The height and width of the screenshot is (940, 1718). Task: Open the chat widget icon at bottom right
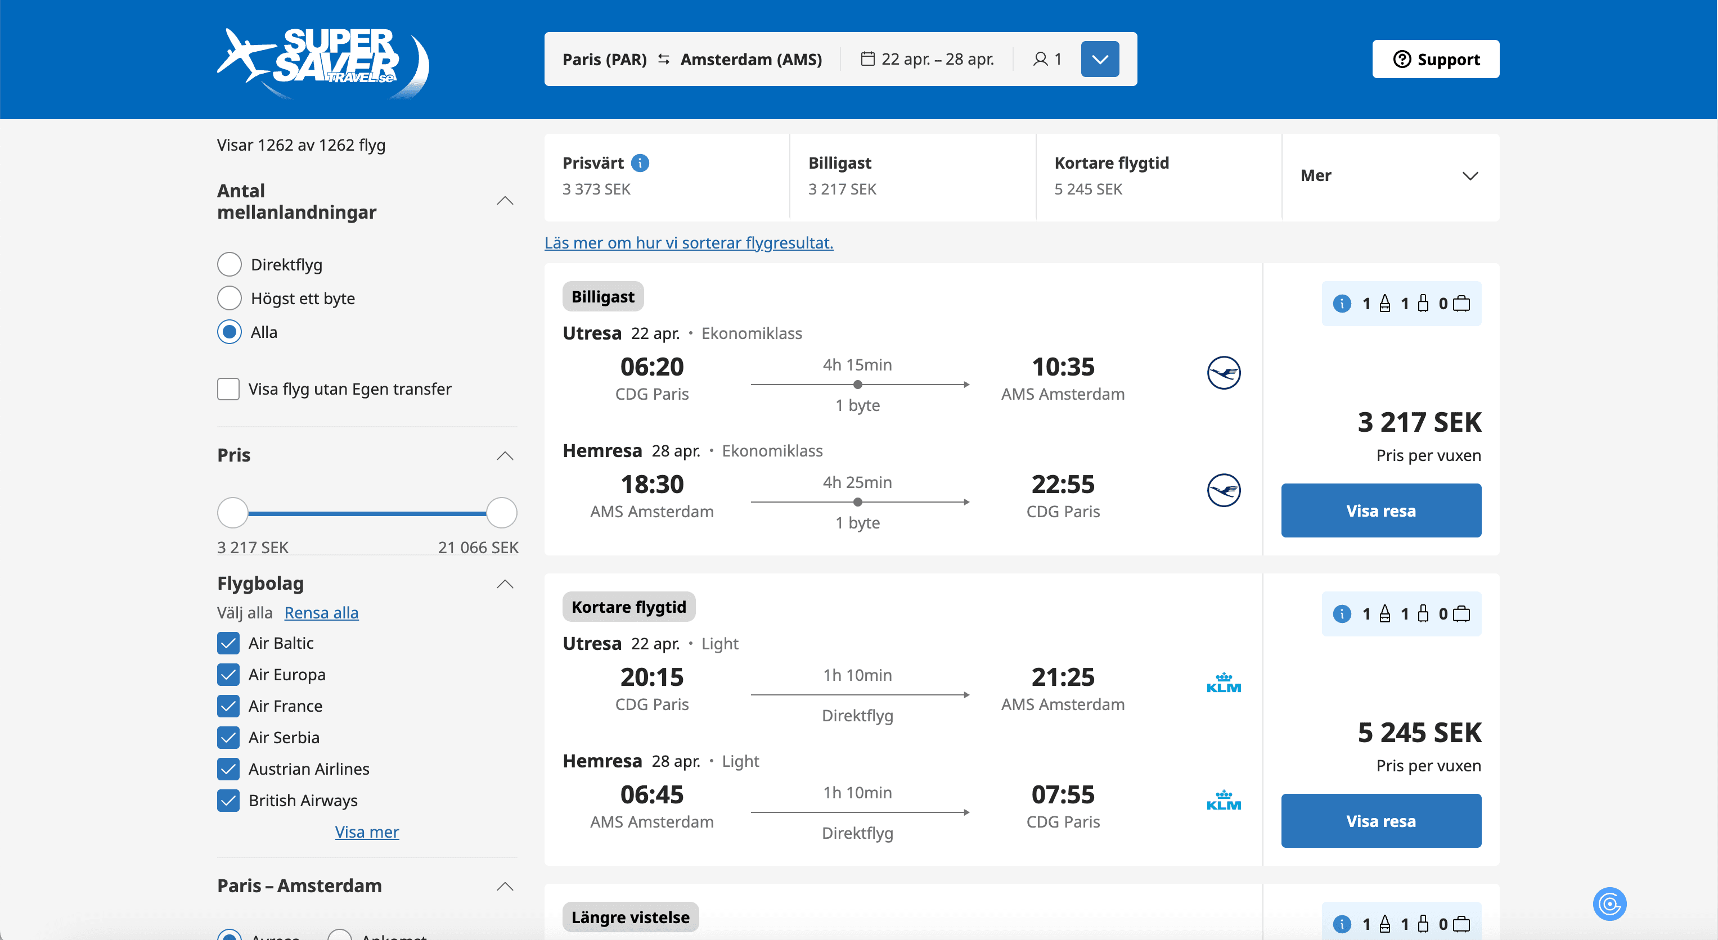click(x=1609, y=904)
